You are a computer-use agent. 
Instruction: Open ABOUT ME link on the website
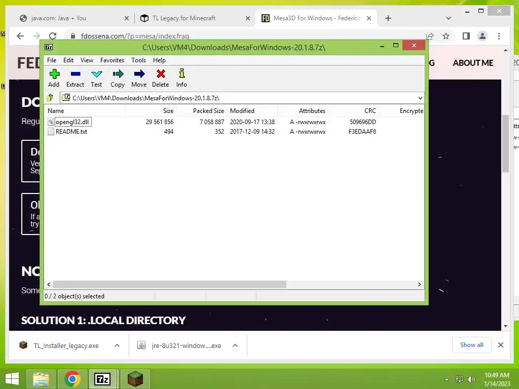pyautogui.click(x=473, y=63)
